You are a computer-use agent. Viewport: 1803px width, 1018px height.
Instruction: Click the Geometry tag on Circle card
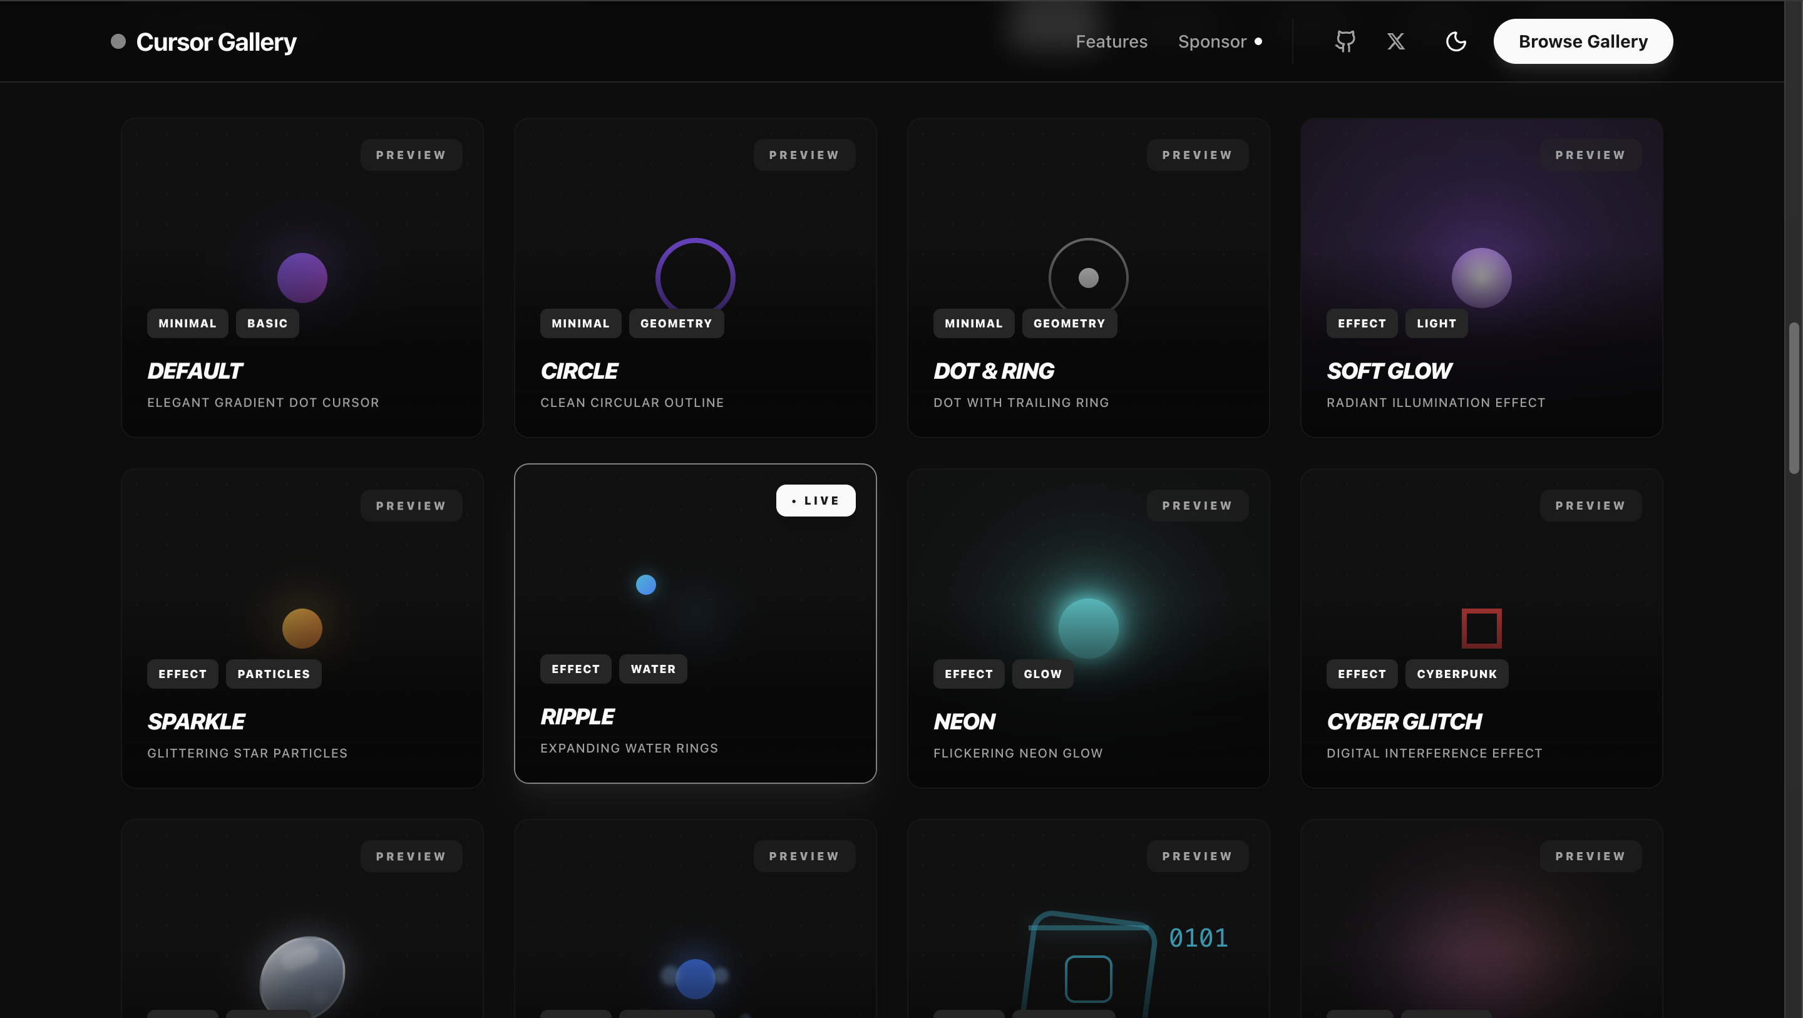point(676,324)
